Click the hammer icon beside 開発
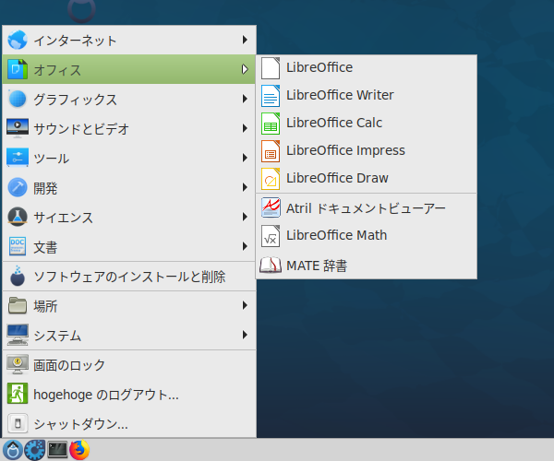 click(x=18, y=187)
